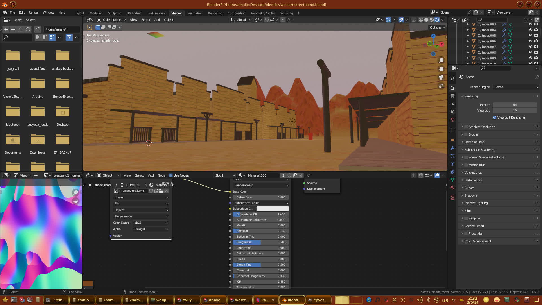Adjust the Roughness slider value
Screen dimensions: 542x305
click(261, 242)
